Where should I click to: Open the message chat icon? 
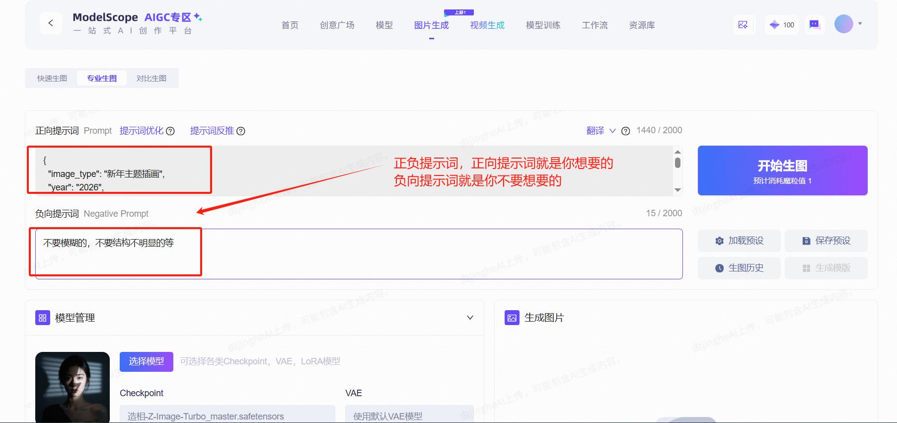click(815, 25)
